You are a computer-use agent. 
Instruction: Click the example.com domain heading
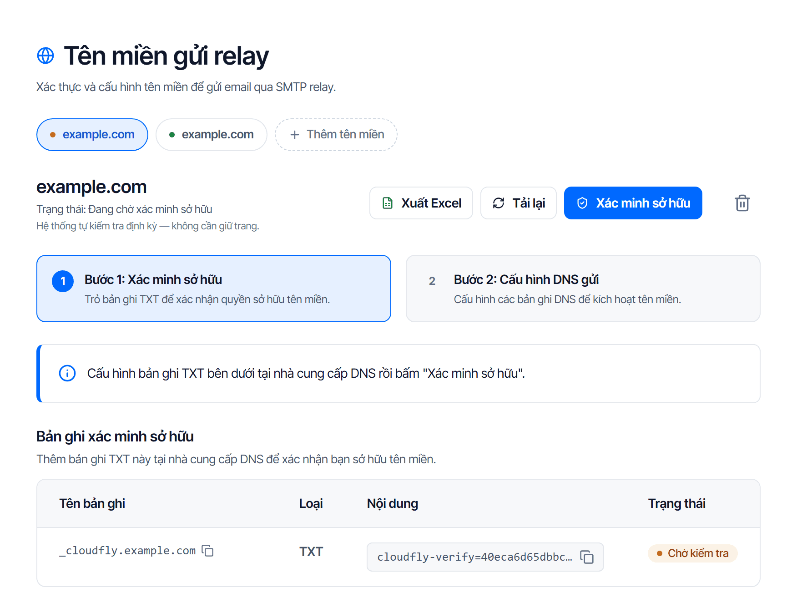(x=91, y=187)
